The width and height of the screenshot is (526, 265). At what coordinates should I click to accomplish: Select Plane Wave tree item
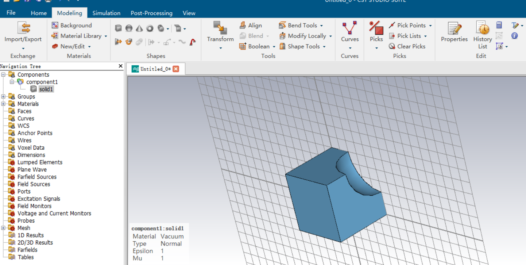coord(32,169)
